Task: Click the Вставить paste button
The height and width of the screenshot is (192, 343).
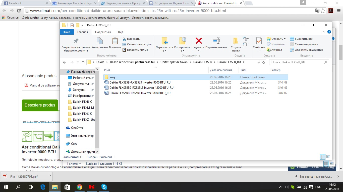Action: (115, 43)
